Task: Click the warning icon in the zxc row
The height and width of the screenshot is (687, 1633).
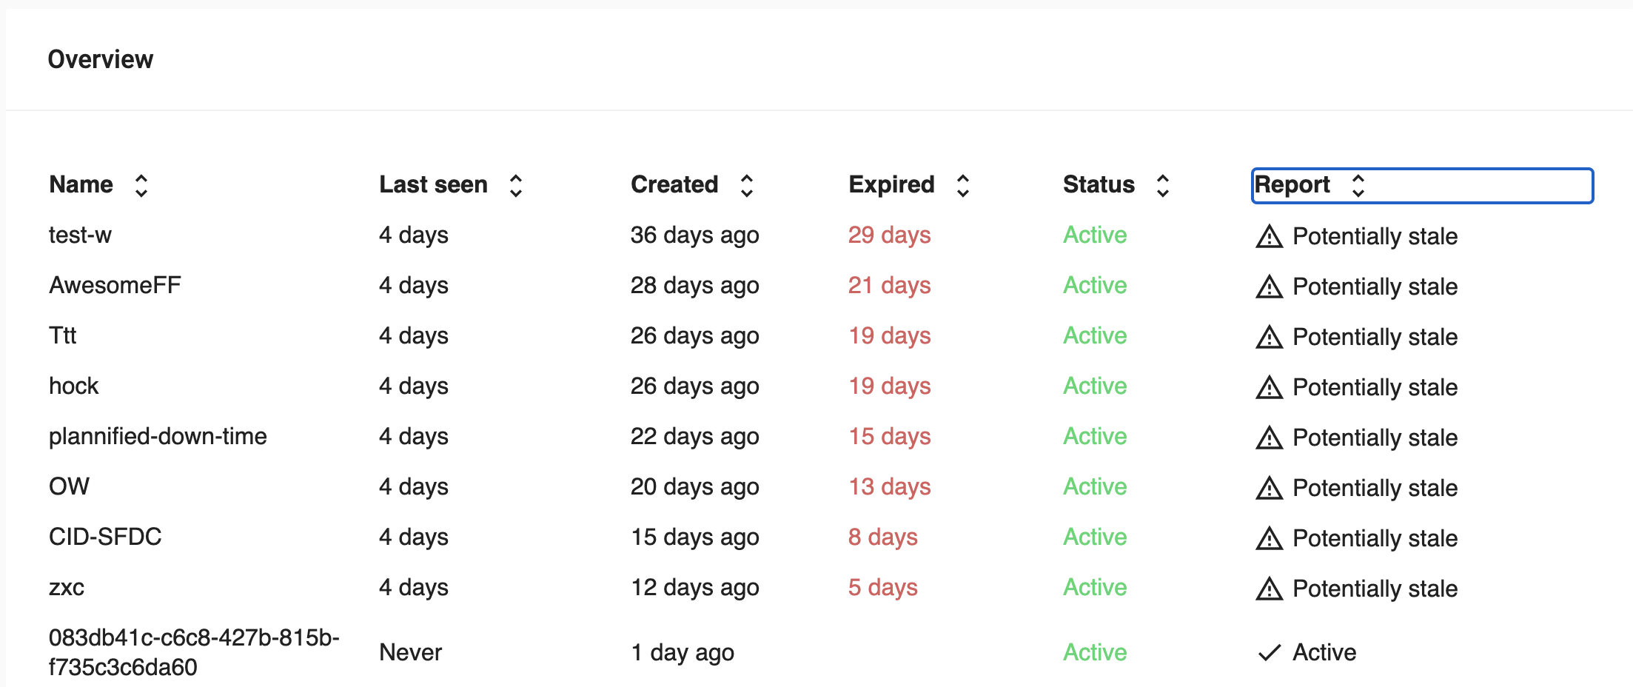Action: pyautogui.click(x=1270, y=588)
